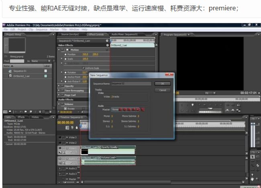Expand the Video 3 track
The height and width of the screenshot is (188, 261).
coord(67,137)
